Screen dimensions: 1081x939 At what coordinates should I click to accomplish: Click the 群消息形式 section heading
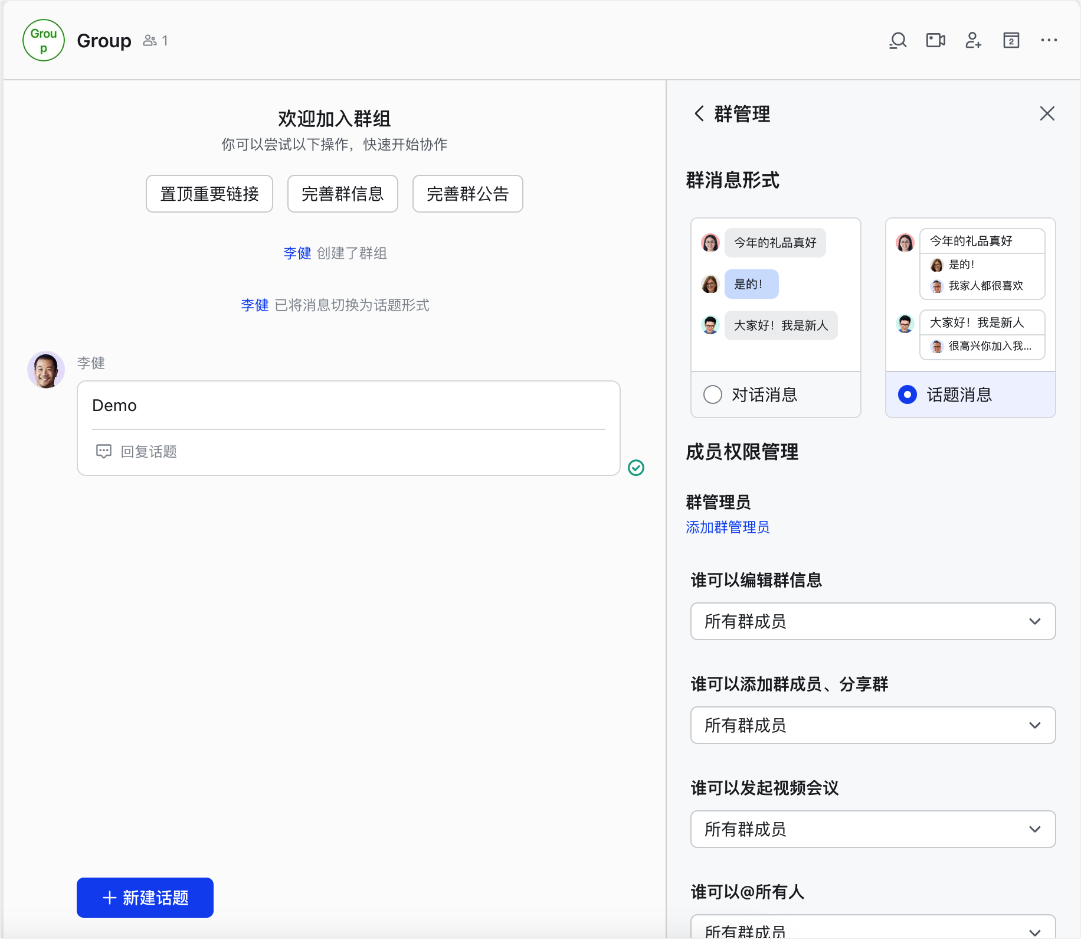[x=733, y=180]
